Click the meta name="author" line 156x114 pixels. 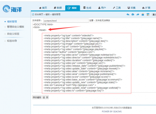pyautogui.click(x=69, y=52)
